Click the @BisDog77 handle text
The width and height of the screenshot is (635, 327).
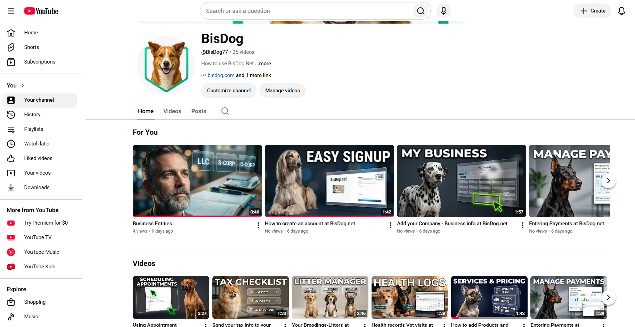tap(214, 52)
